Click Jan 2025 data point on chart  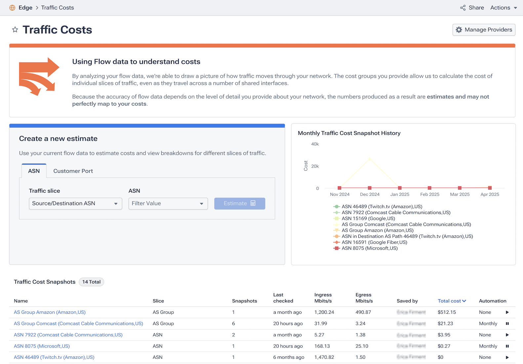pyautogui.click(x=400, y=188)
